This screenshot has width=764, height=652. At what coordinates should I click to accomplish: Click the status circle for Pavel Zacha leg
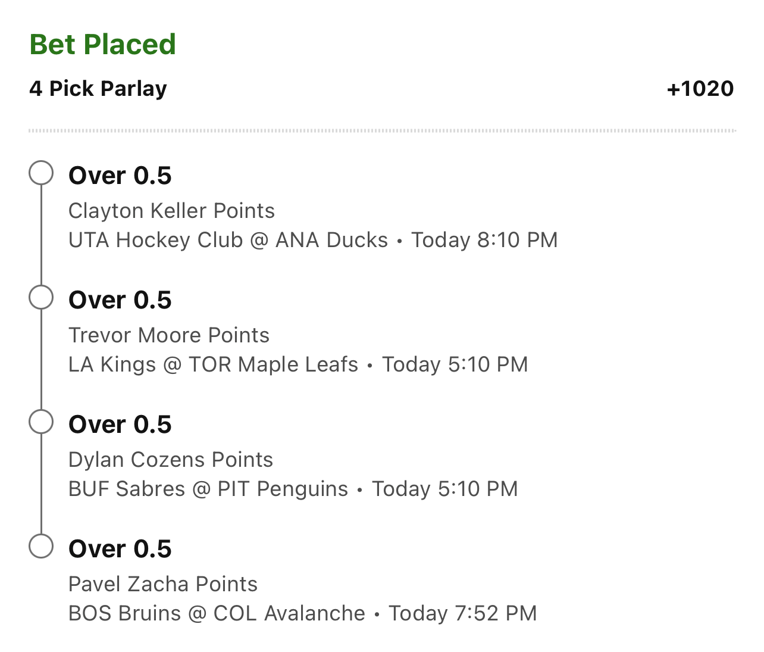click(x=41, y=547)
